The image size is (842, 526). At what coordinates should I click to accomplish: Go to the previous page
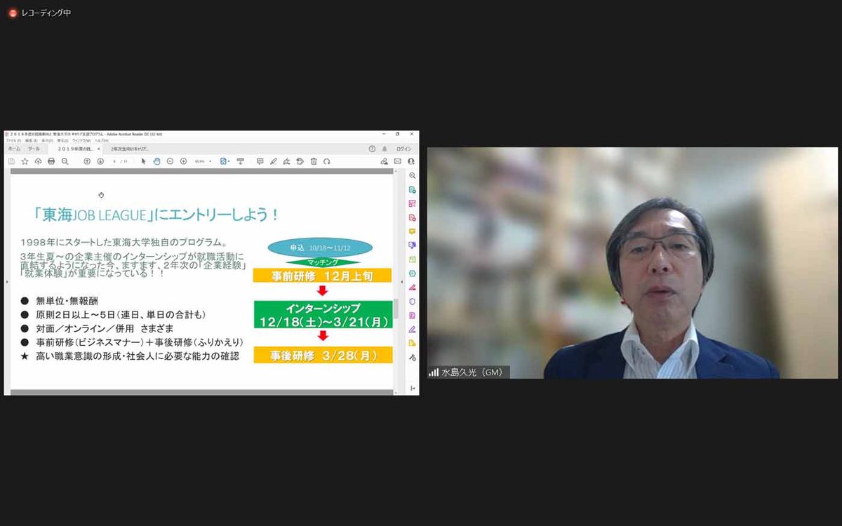(x=87, y=161)
